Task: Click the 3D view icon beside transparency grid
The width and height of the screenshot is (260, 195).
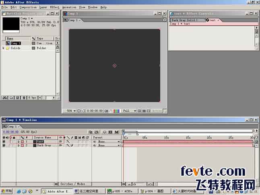Action: [149, 111]
